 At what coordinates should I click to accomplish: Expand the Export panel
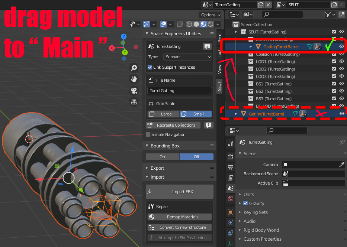click(x=147, y=168)
